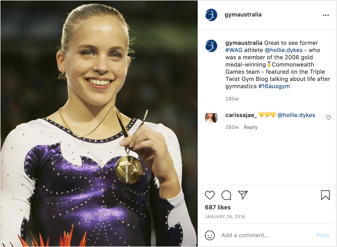The width and height of the screenshot is (337, 247).
Task: Like carissajae_'s comment with small heart
Action: tap(328, 118)
